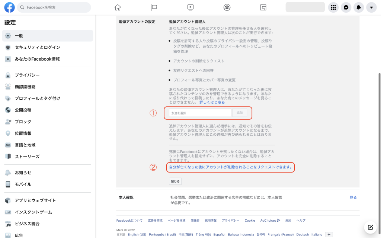Screen dimensions: 381x238
Task: Click the ブロック person icon
Action: (x=8, y=122)
